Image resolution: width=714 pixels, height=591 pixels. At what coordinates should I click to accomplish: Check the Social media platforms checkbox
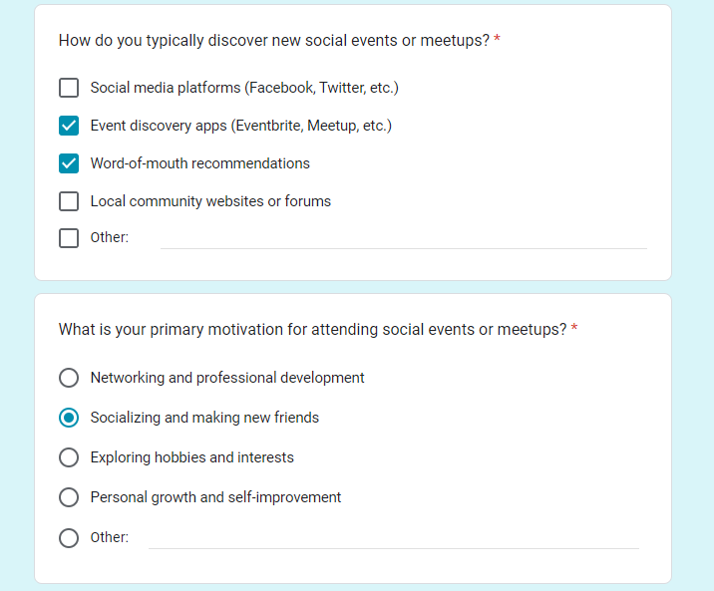[69, 88]
